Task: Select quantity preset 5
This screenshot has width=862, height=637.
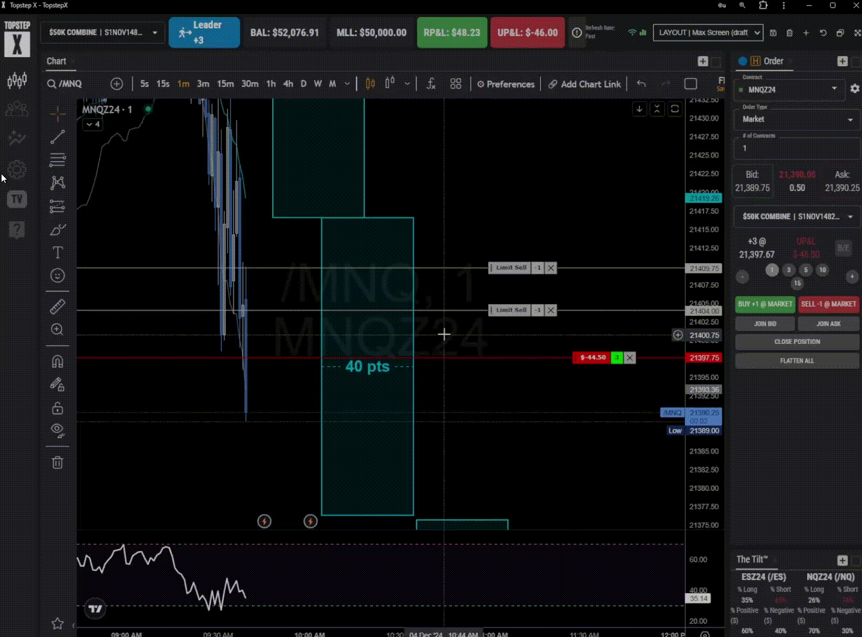Action: pos(806,270)
